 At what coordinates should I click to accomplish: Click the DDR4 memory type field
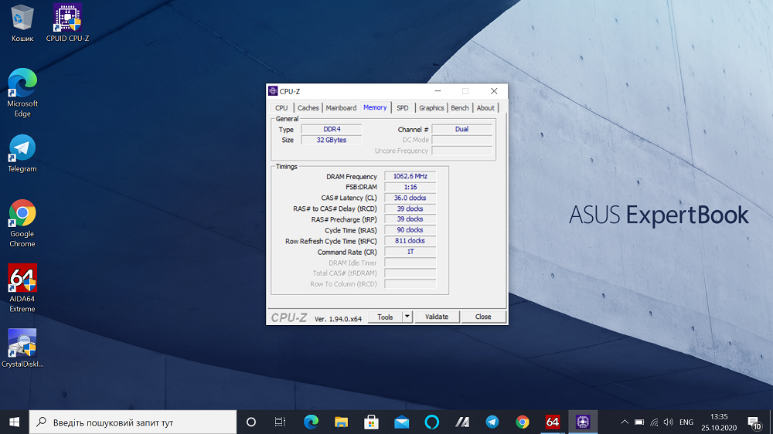pos(332,129)
